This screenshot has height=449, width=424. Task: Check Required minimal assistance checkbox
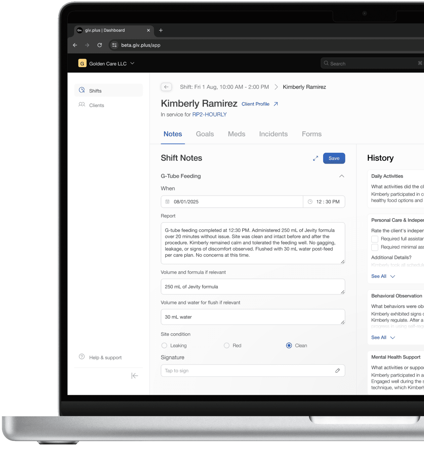tap(374, 247)
